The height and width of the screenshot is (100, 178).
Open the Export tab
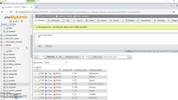click(102, 20)
